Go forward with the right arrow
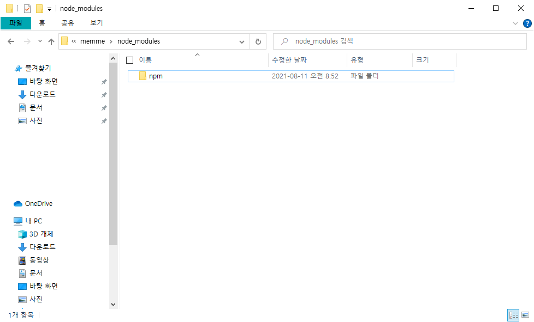534x322 pixels. pos(27,41)
